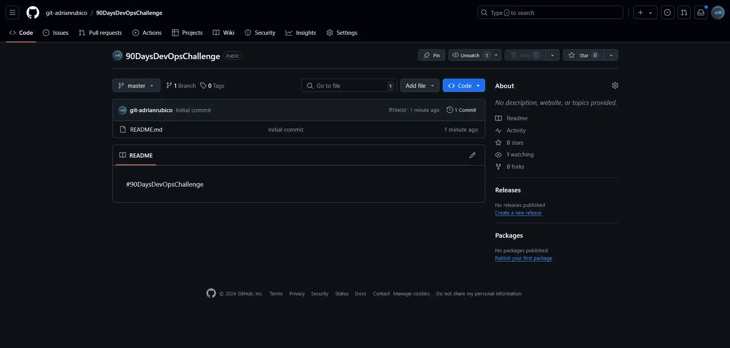Open the footer Terms link
The height and width of the screenshot is (348, 730).
coord(276,294)
